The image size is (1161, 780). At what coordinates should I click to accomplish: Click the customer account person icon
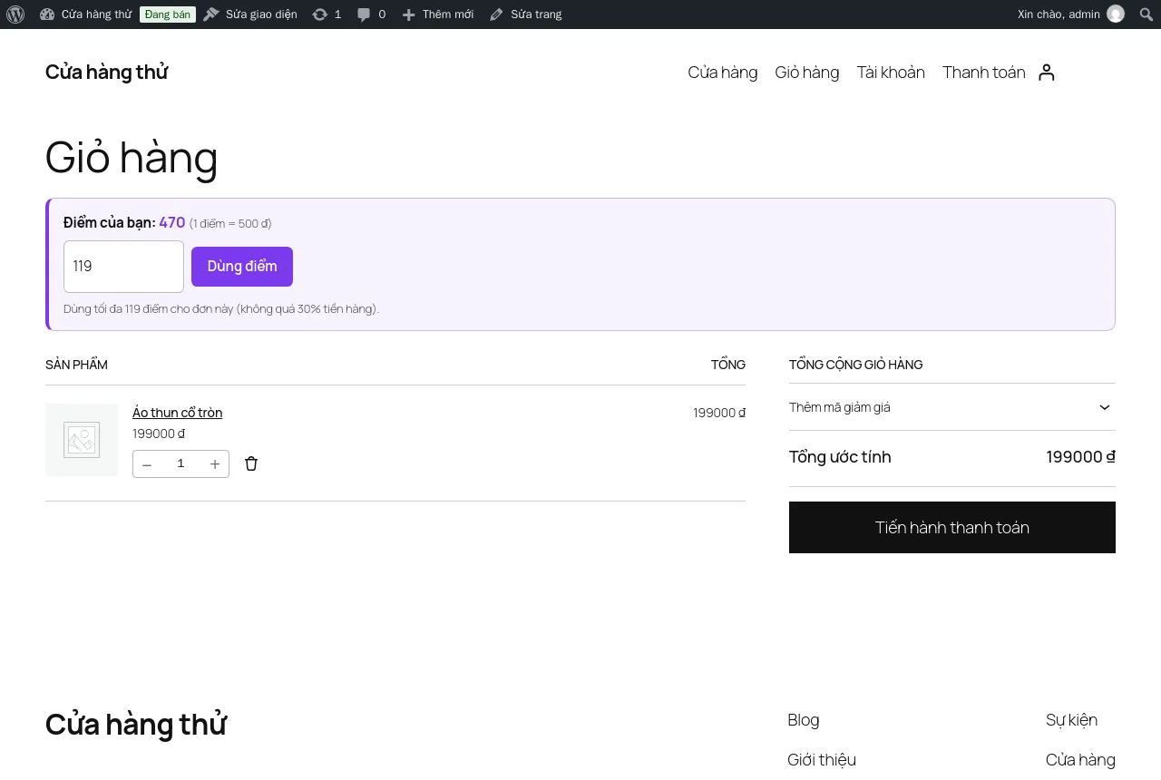(1047, 73)
